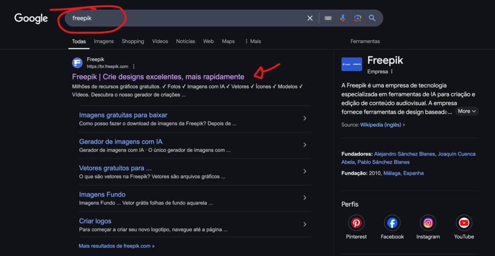The image size is (495, 256).
Task: Open founder Pablo Sánchez Blanes link
Action: tap(383, 162)
